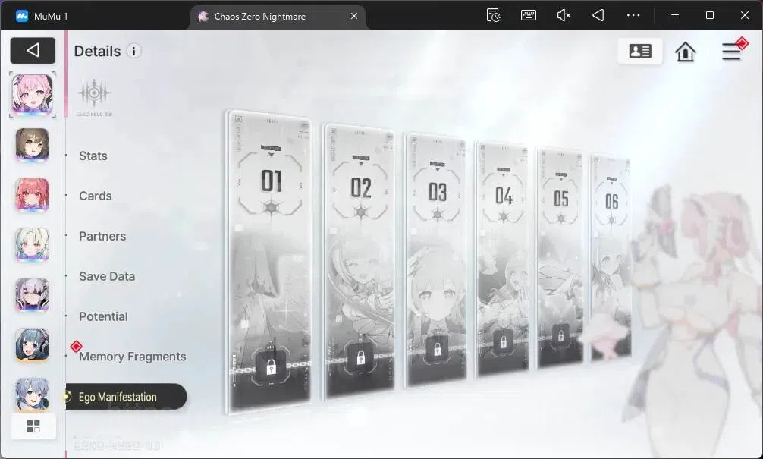Screen dimensions: 763x459
Task: Click the lock icon on panel 01
Action: point(272,367)
